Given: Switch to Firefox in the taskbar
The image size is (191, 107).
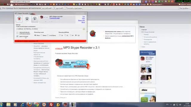Looking at the screenshot, I should 30,105.
